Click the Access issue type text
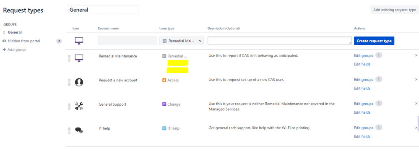The height and width of the screenshot is (151, 419). pos(173,80)
